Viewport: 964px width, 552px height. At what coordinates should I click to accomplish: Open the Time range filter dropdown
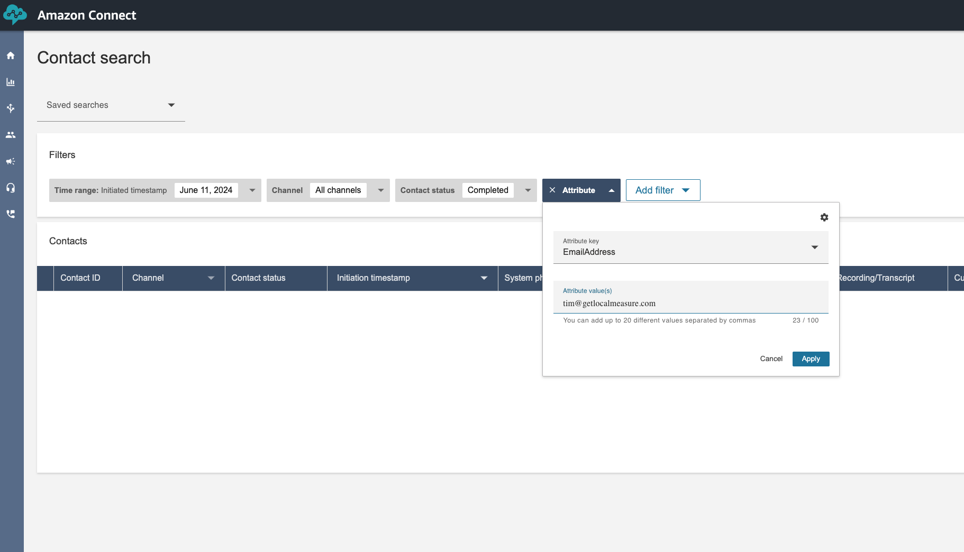point(252,190)
